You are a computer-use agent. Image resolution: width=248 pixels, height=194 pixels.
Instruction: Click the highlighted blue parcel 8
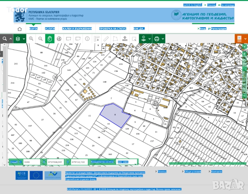point(115,114)
